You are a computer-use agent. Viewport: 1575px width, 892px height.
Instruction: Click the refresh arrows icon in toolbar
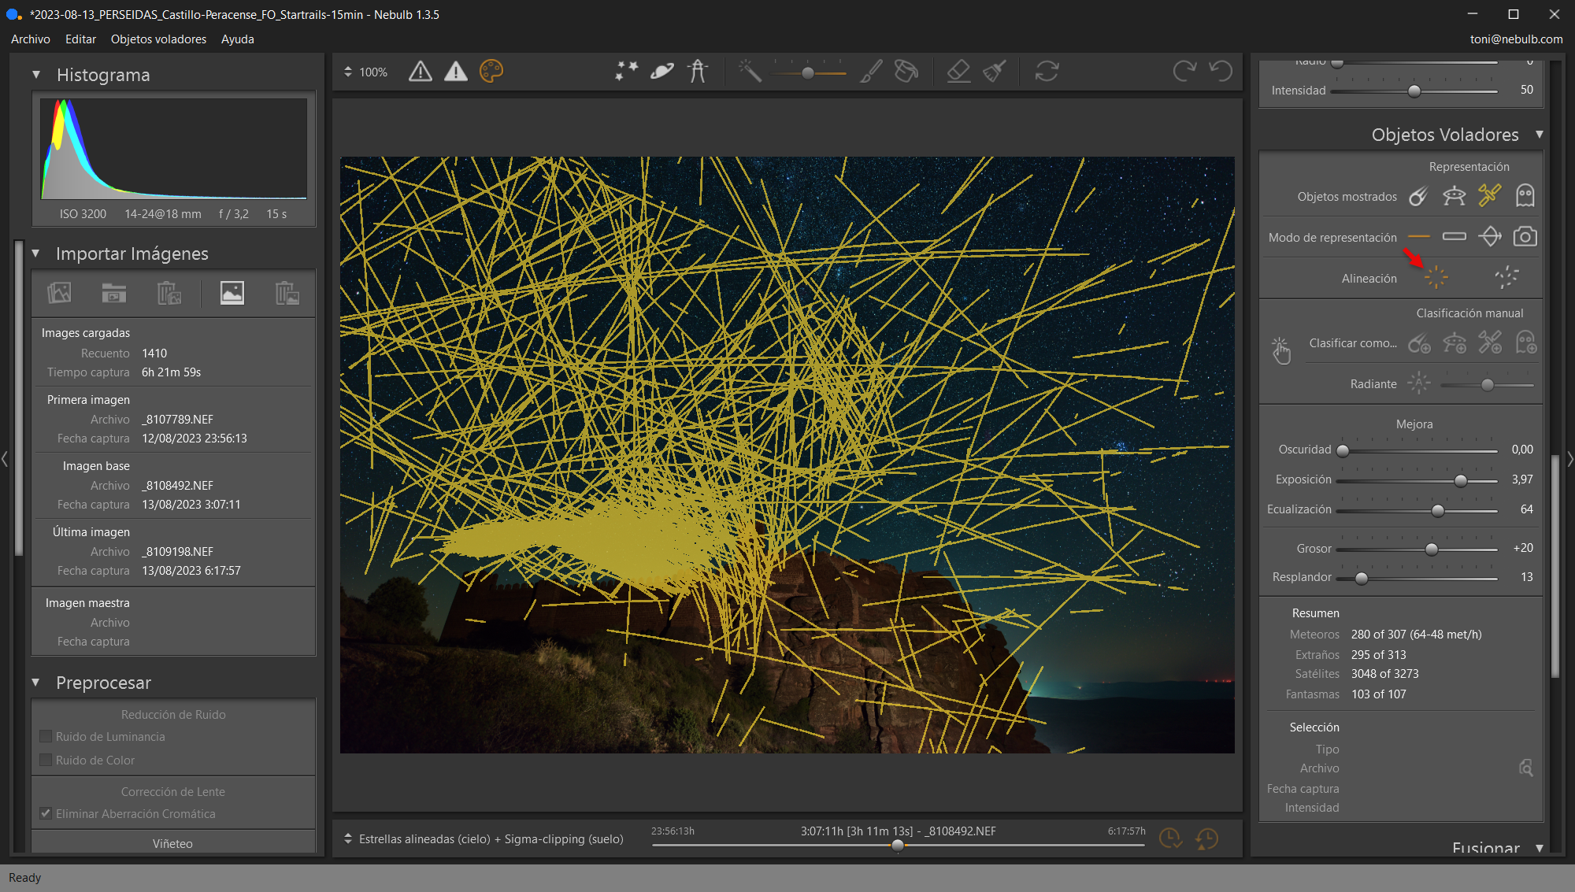tap(1047, 72)
